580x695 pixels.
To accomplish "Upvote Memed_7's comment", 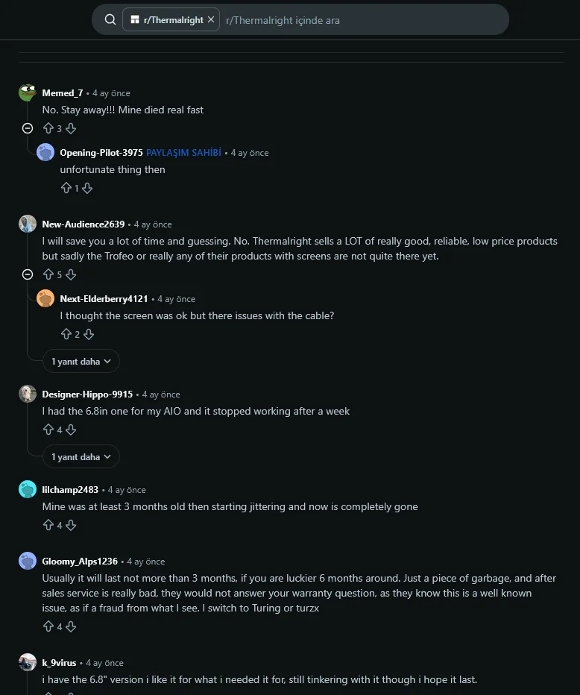I will pos(48,128).
